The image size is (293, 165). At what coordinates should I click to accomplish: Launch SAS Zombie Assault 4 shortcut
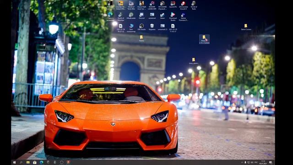click(183, 5)
